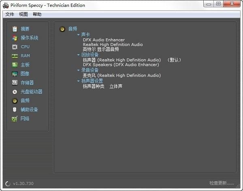Click the large 音频 speaker header icon
The image size is (243, 191).
[x=62, y=29]
